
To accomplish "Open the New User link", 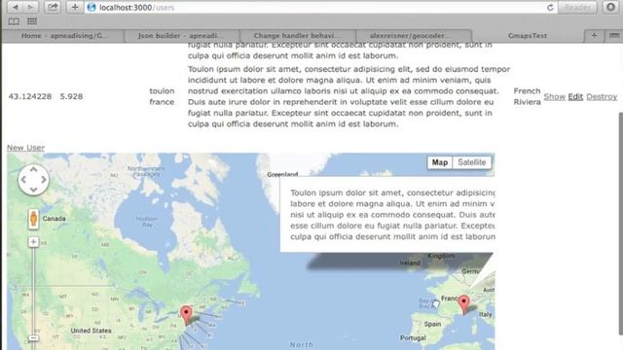I will point(25,148).
